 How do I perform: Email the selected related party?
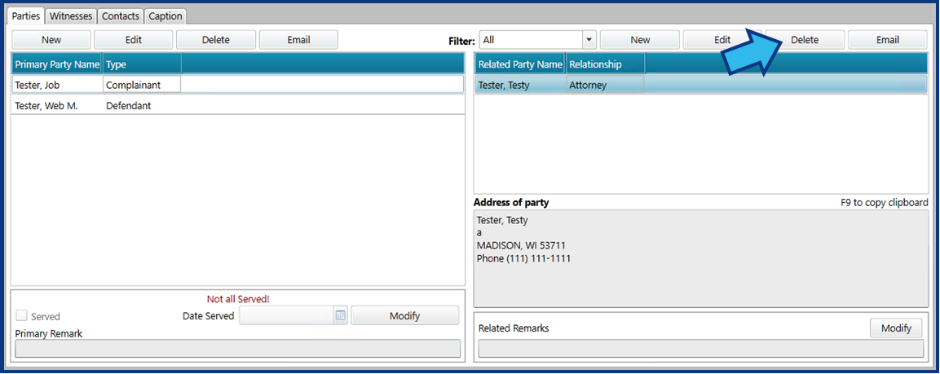tap(888, 40)
